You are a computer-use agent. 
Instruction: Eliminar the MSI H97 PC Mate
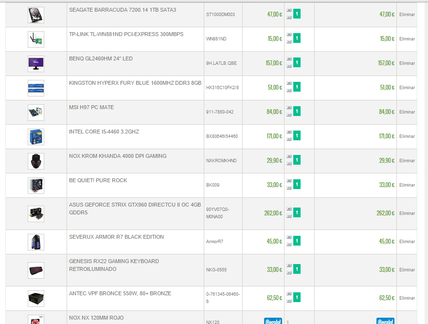click(x=407, y=112)
